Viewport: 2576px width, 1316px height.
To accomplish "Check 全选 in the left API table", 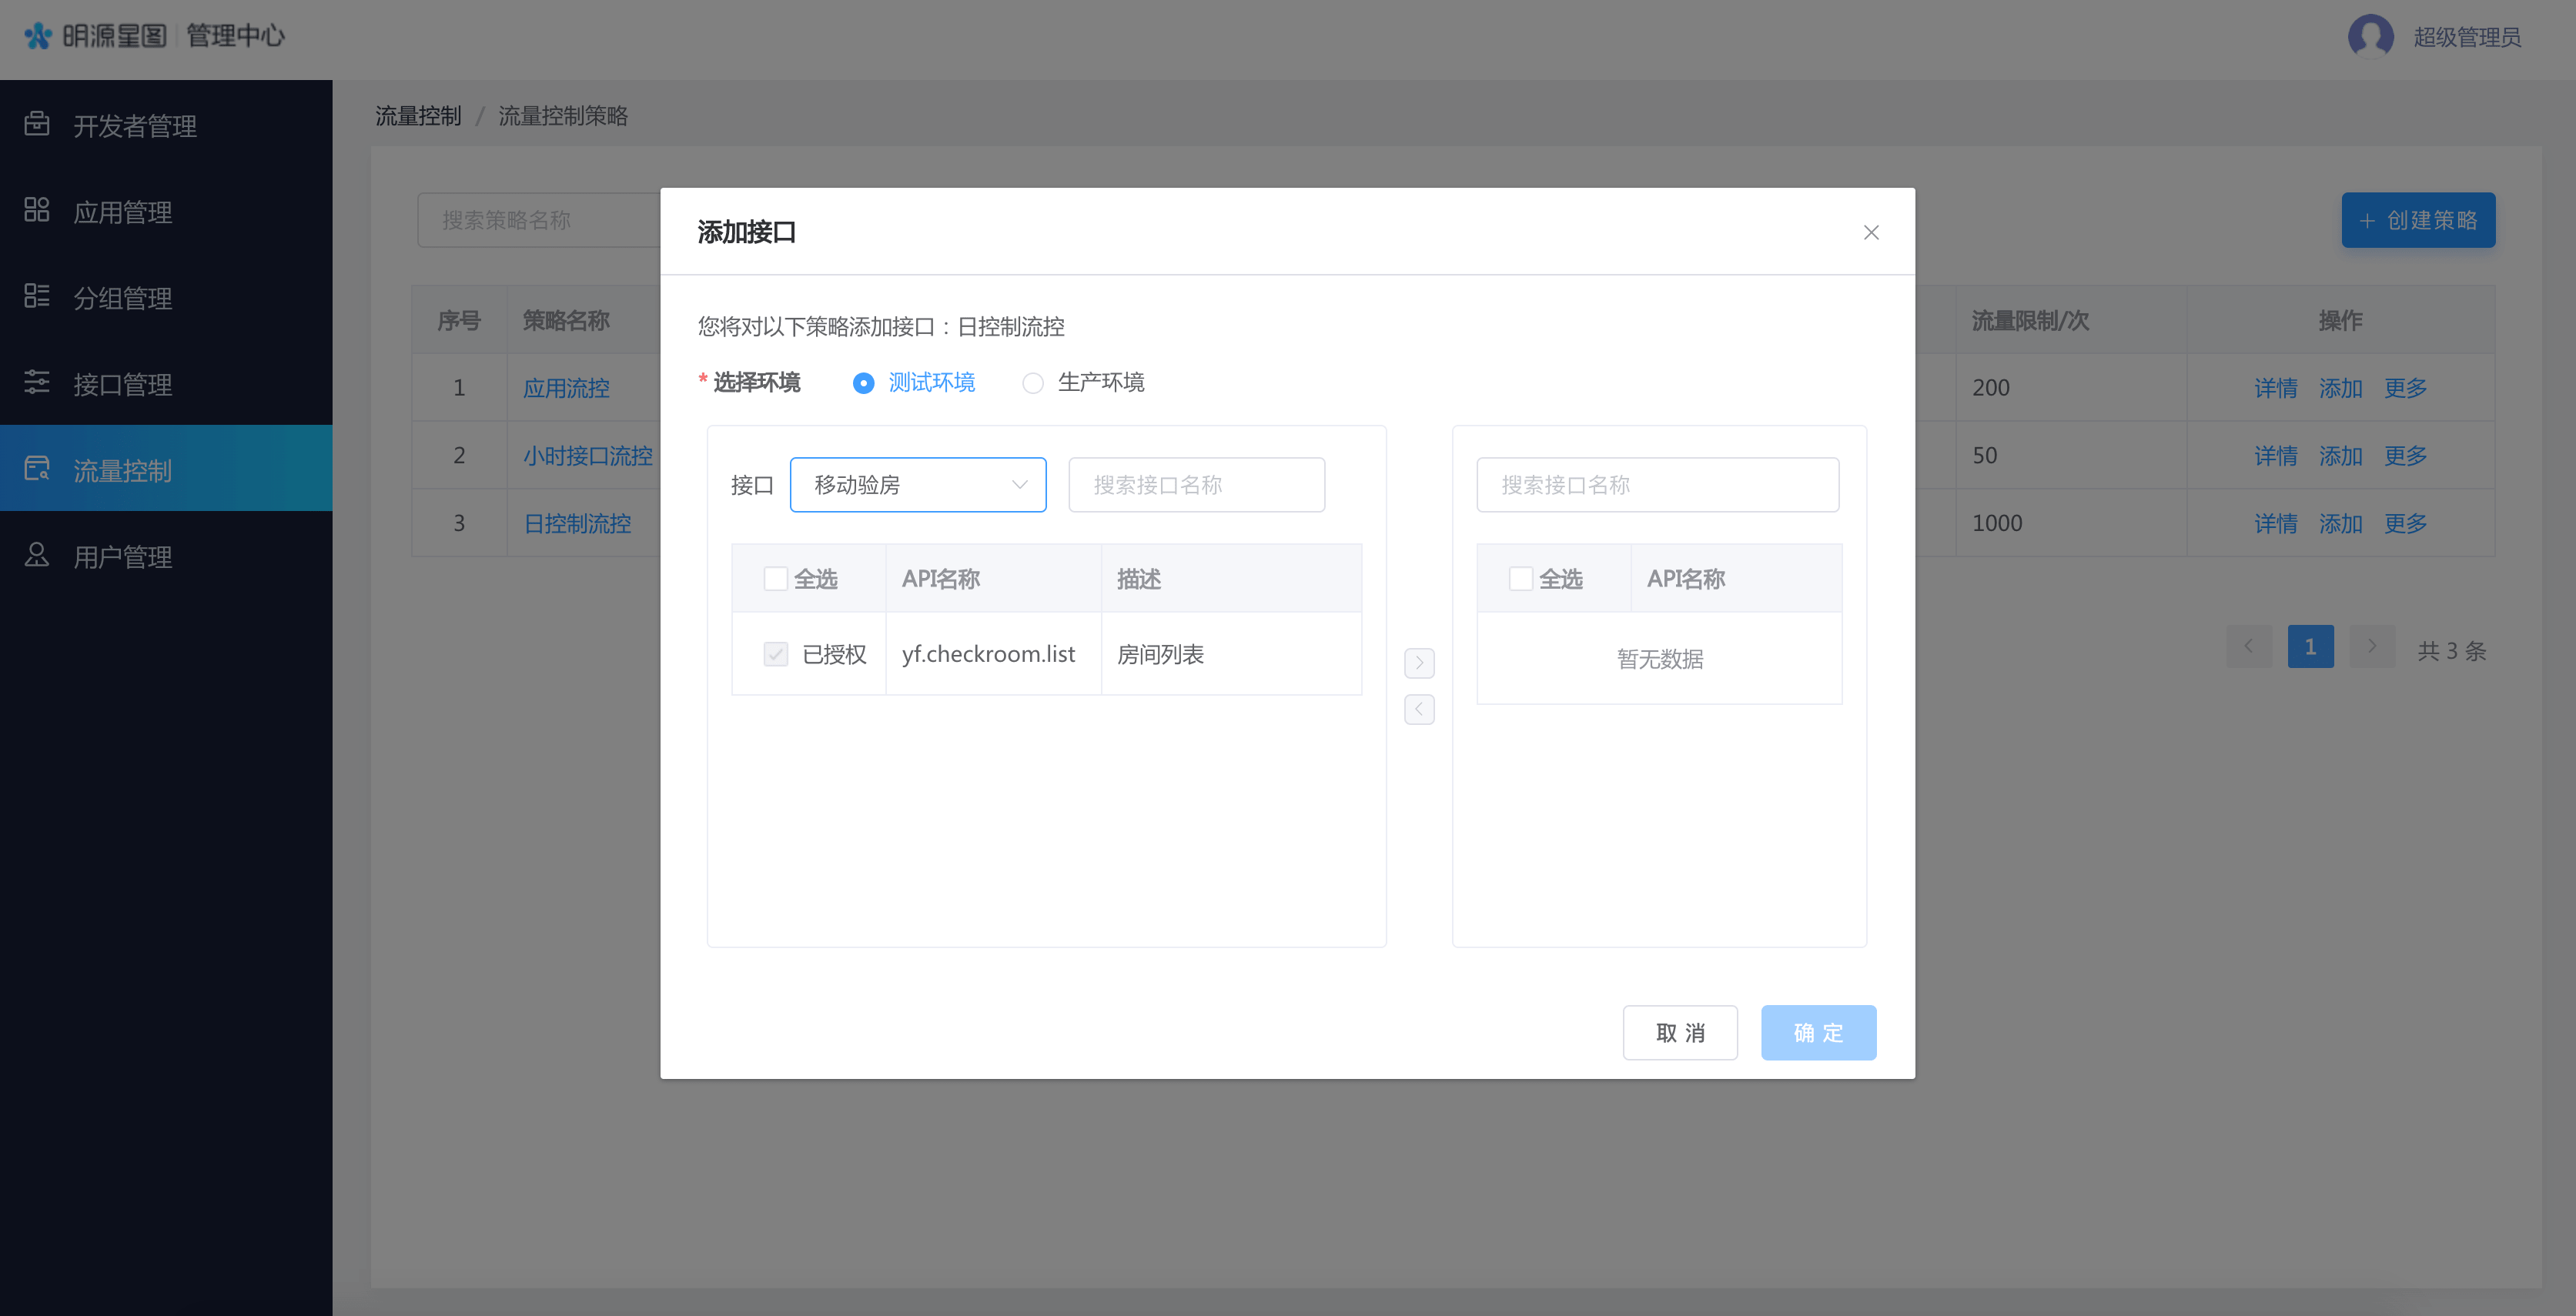I will coord(775,579).
